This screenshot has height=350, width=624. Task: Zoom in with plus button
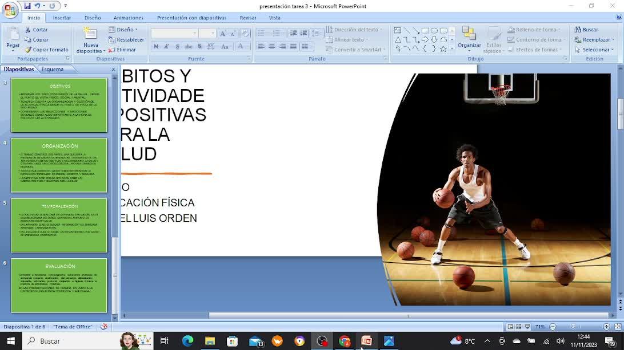(606, 327)
